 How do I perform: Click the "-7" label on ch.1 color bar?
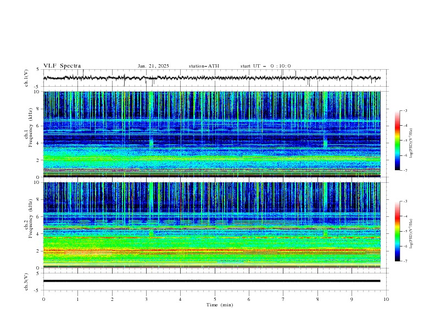pos(405,170)
